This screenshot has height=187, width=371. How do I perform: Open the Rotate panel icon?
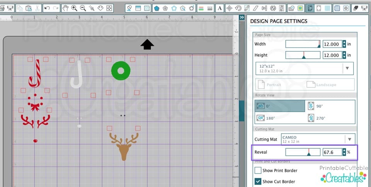(238, 8)
